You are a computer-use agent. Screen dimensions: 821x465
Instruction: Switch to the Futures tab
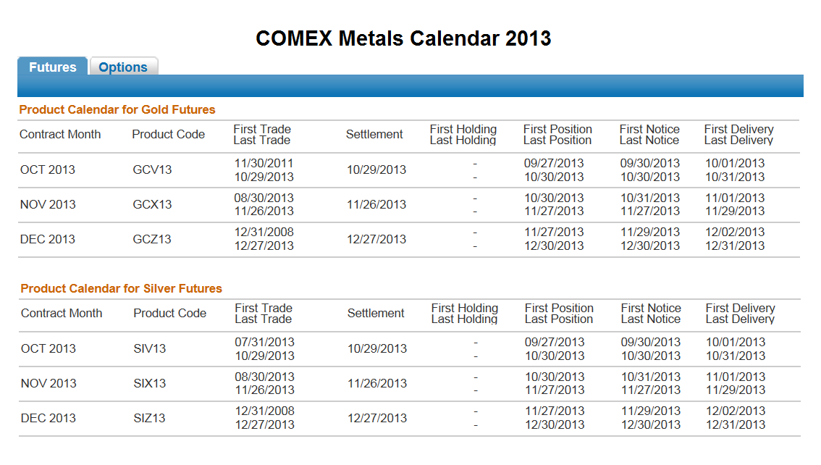click(x=53, y=67)
